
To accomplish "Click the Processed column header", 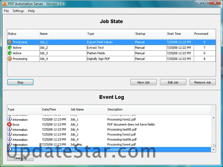I will coord(205,34).
